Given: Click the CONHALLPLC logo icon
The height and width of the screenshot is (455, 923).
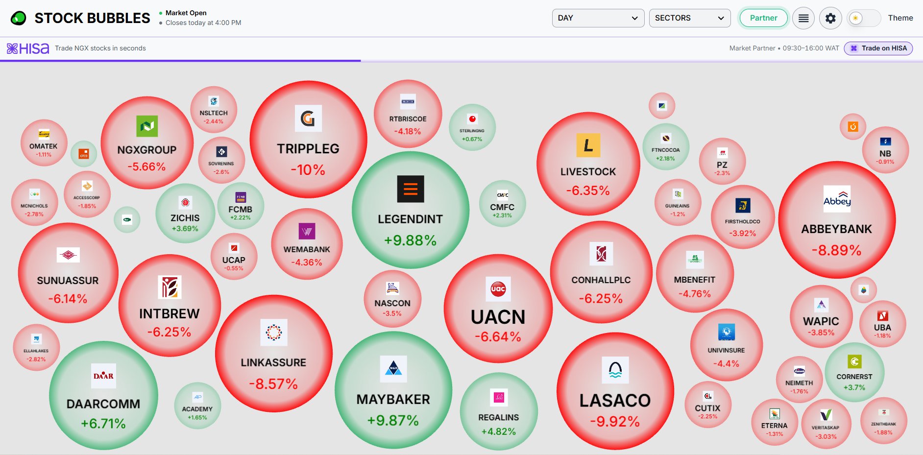Looking at the screenshot, I should 601,254.
